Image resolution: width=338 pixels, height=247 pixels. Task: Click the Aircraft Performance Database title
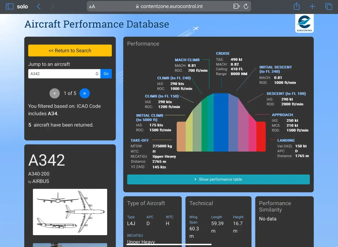pyautogui.click(x=97, y=24)
